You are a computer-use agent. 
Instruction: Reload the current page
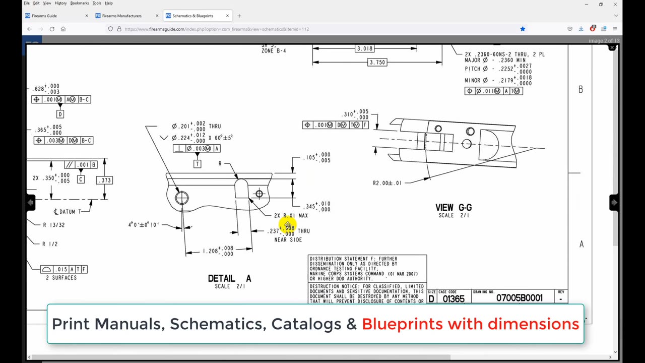52,29
